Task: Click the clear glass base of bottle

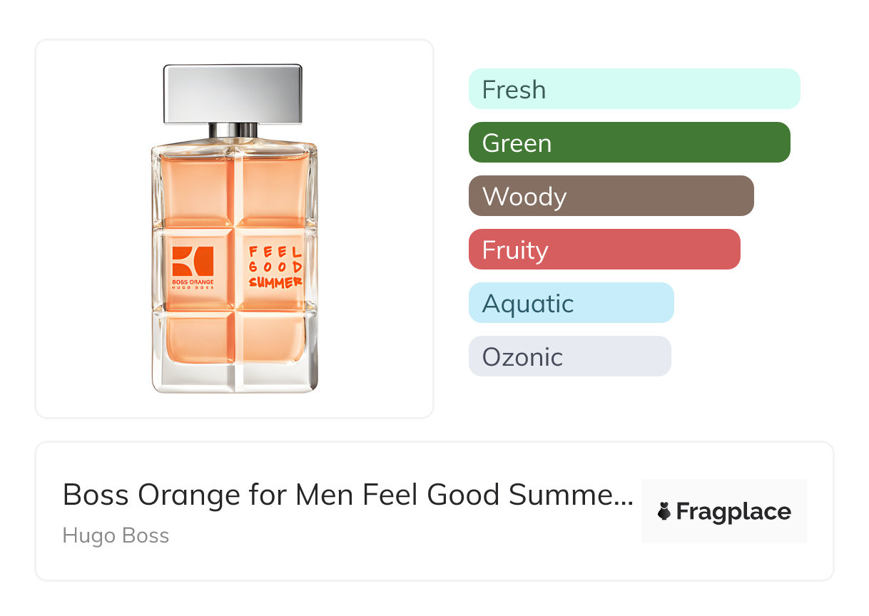Action: click(234, 376)
